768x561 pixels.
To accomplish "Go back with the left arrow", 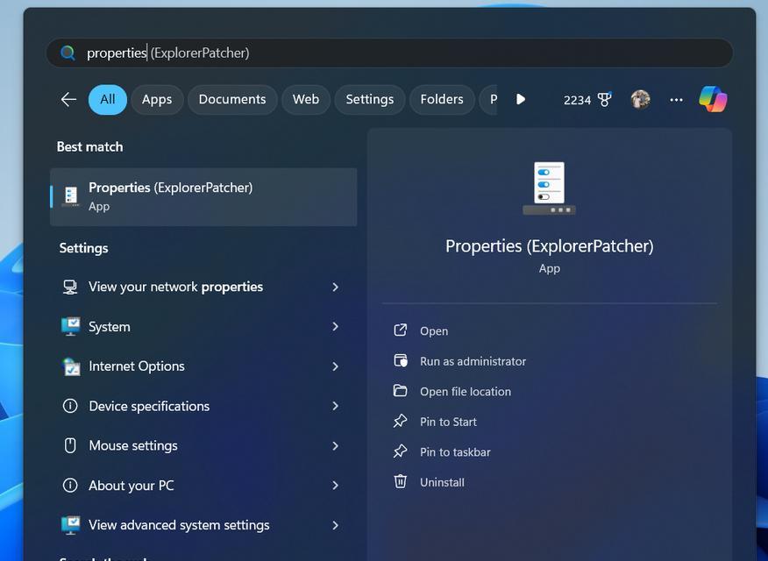I will 68,99.
